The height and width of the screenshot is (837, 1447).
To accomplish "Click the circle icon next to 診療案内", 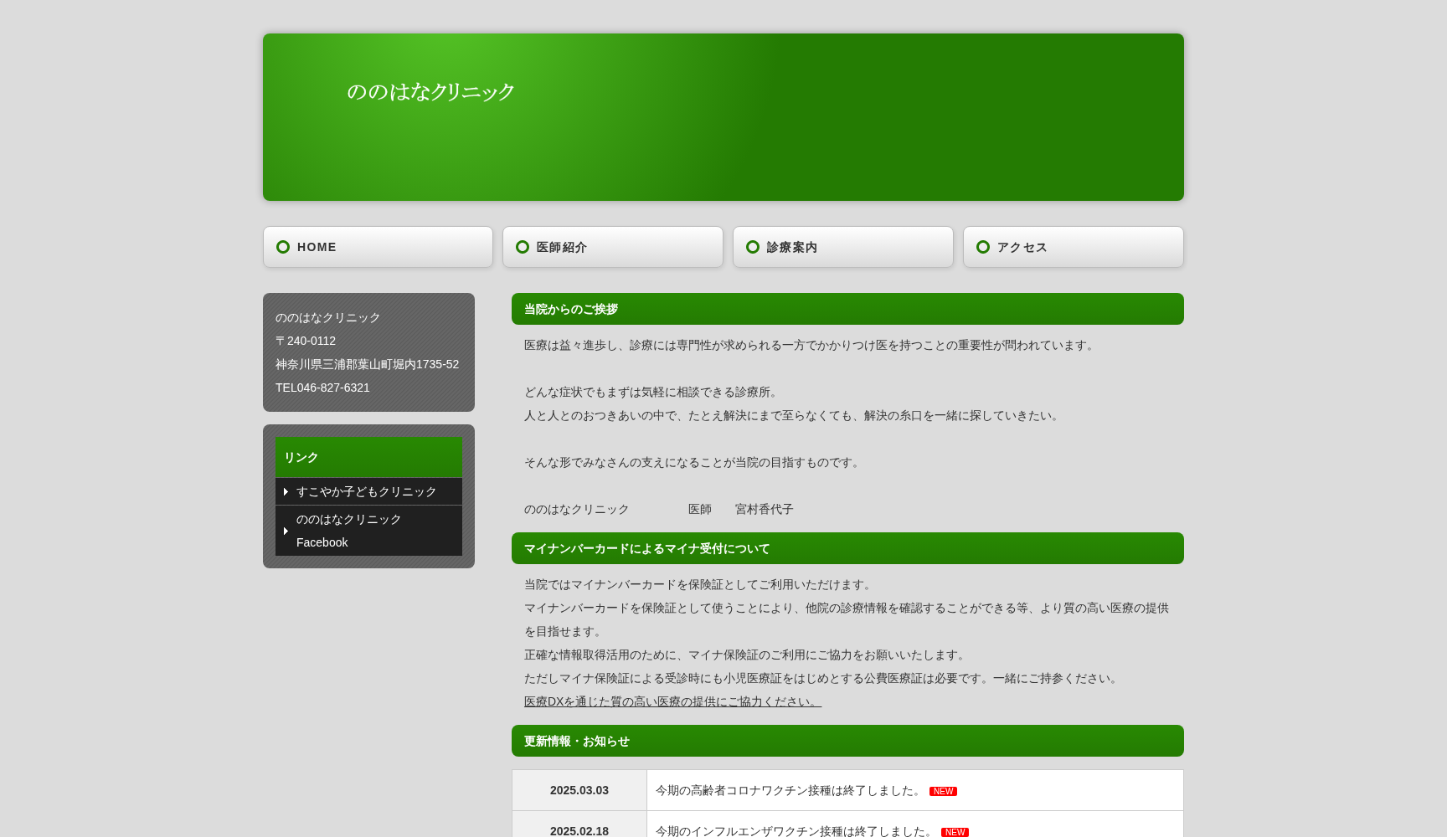I will pos(753,247).
